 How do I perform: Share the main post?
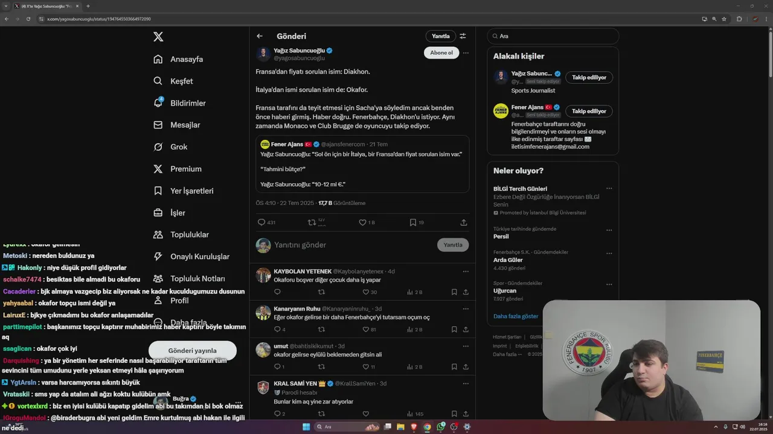pyautogui.click(x=464, y=222)
